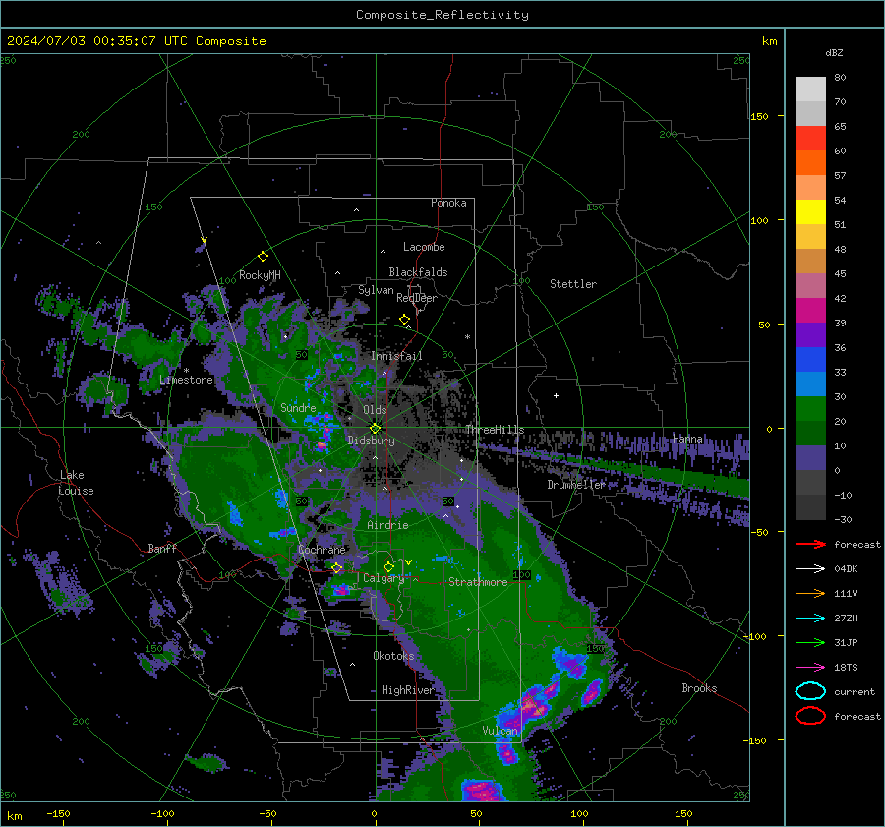Click the Lake Louise label
This screenshot has width=885, height=827.
77,483
